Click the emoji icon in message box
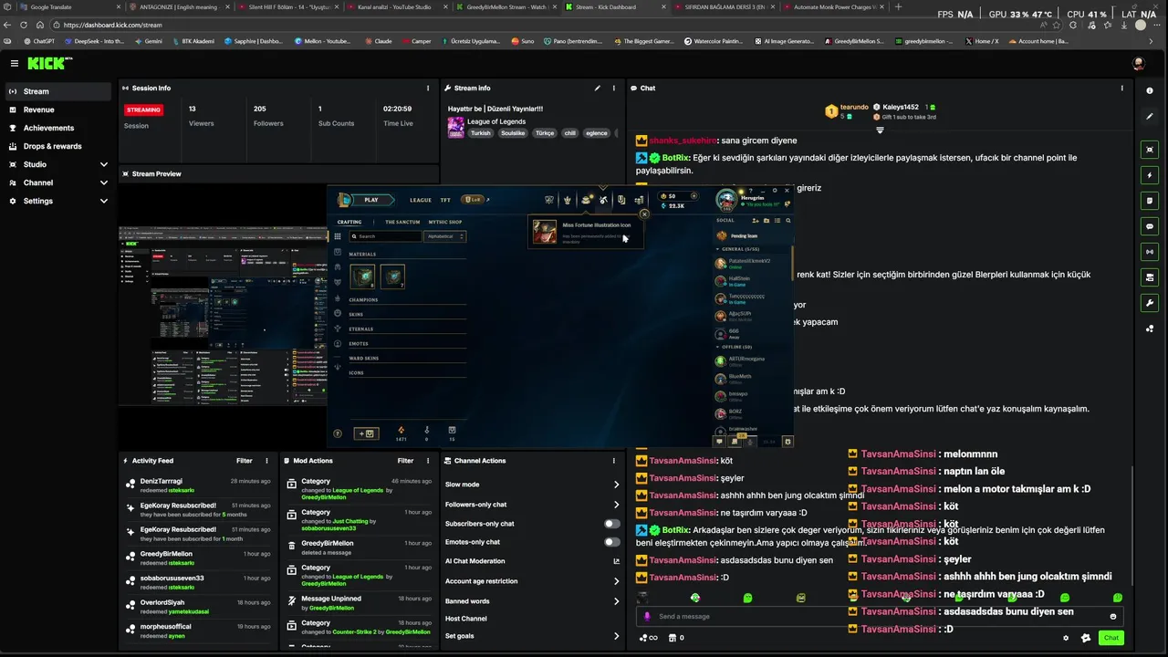1168x657 pixels. pos(1112,617)
